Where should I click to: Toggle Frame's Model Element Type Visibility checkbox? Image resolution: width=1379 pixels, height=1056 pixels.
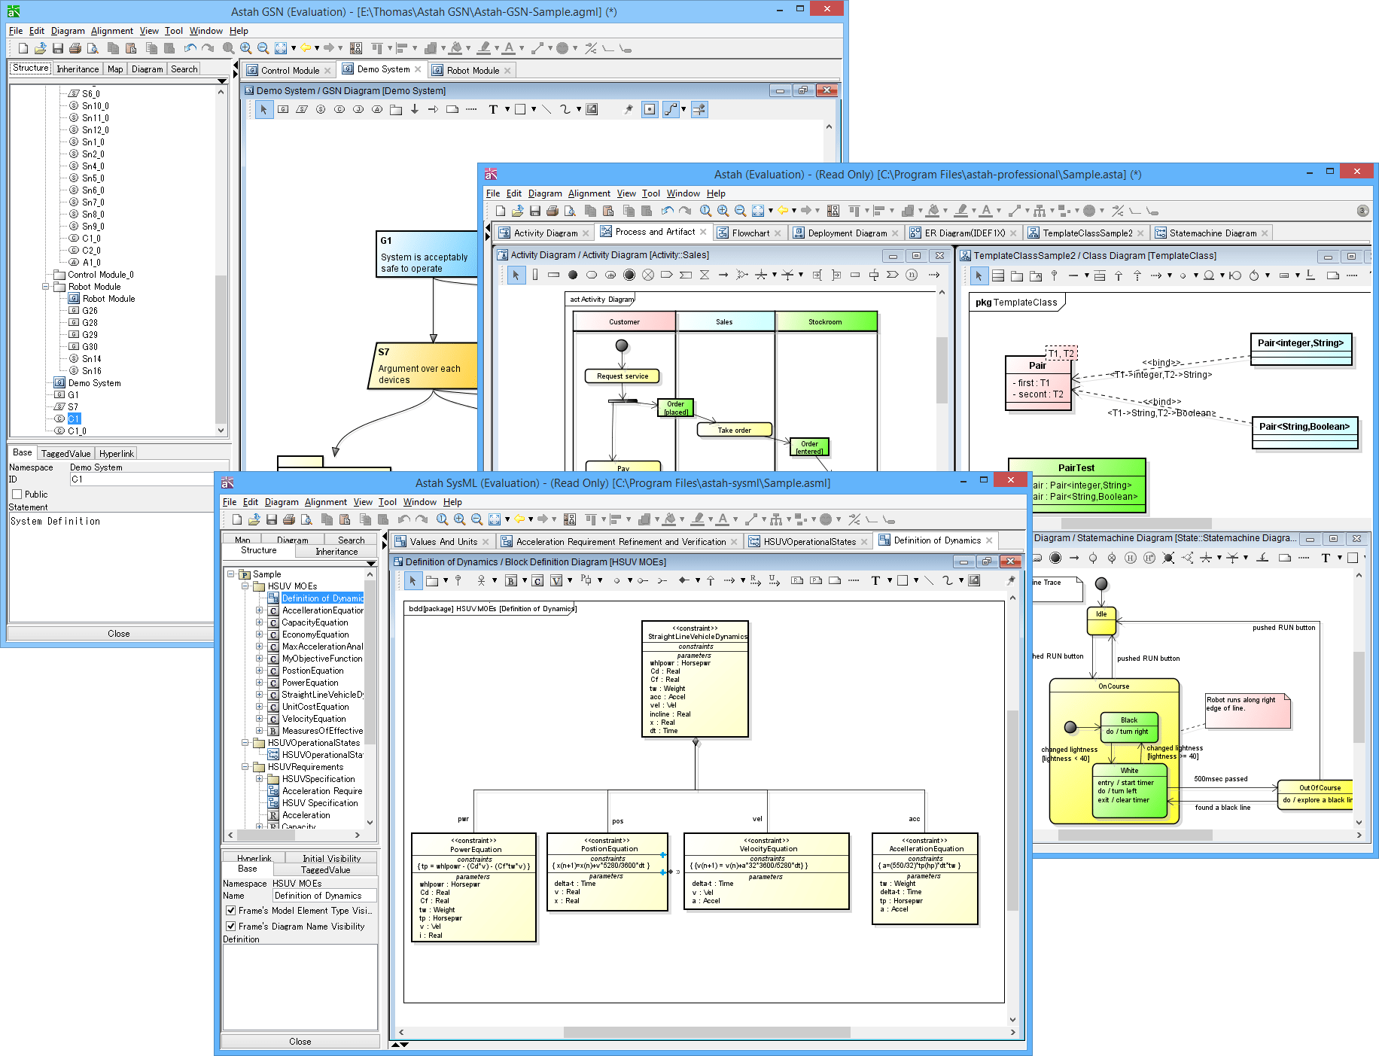pyautogui.click(x=231, y=911)
